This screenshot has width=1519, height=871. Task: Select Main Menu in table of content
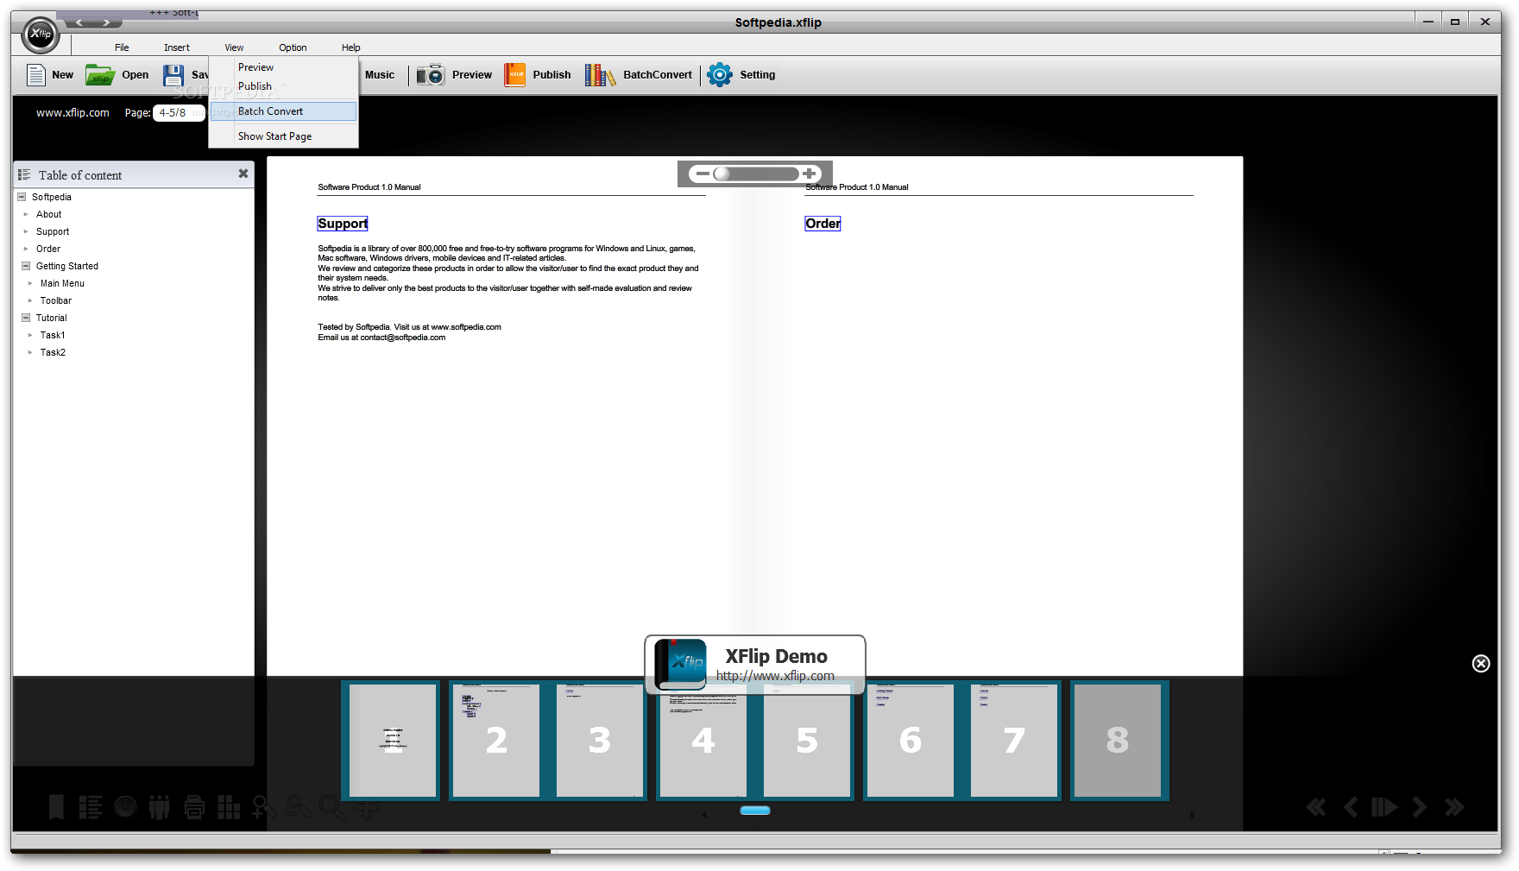pos(62,283)
